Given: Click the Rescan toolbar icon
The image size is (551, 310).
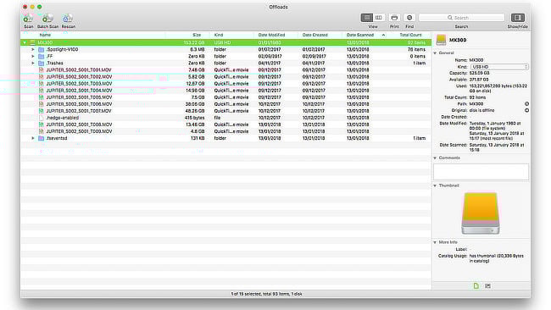Looking at the screenshot, I should [68, 19].
